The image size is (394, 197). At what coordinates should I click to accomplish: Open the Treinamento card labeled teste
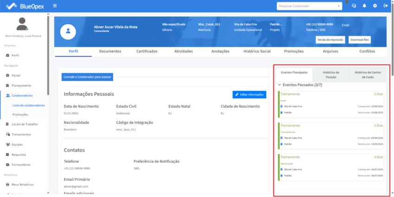click(x=331, y=105)
